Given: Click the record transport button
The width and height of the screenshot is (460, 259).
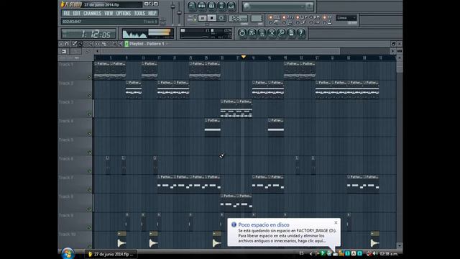Looking at the screenshot, I should point(221,18).
